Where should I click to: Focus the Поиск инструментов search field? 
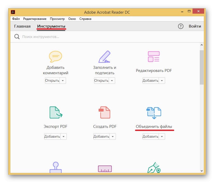coord(107,37)
